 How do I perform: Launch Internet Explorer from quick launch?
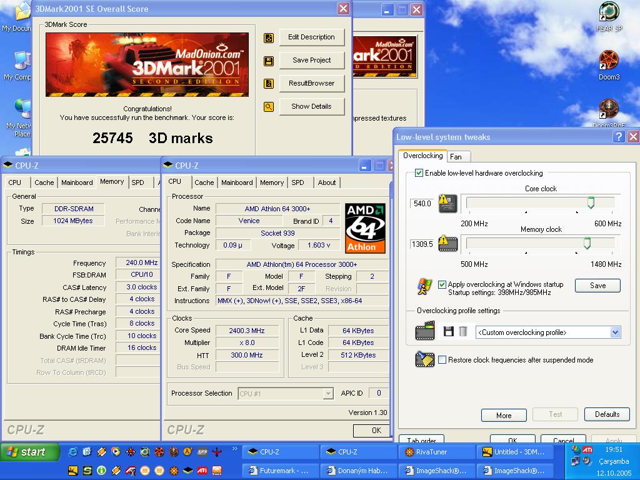point(72,451)
